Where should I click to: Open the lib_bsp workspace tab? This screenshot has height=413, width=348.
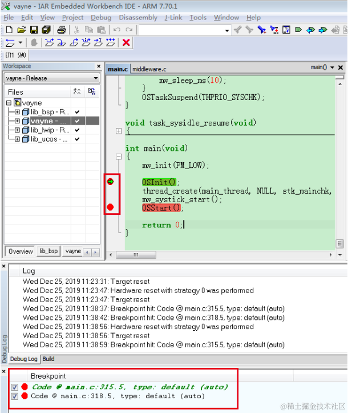click(x=48, y=251)
